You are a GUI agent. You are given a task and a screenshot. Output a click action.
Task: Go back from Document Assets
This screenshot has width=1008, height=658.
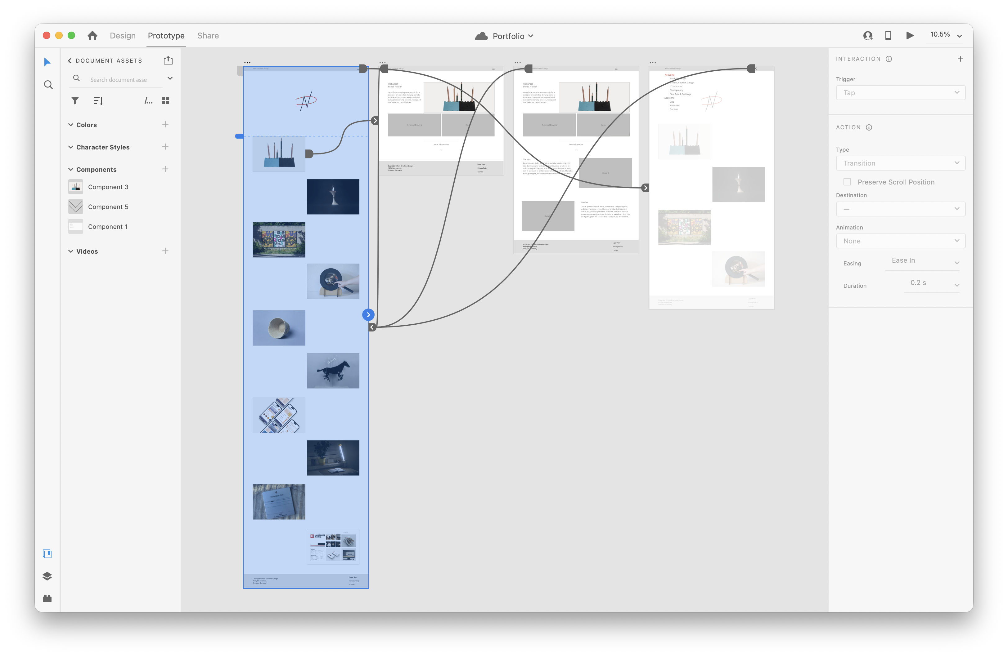point(70,60)
